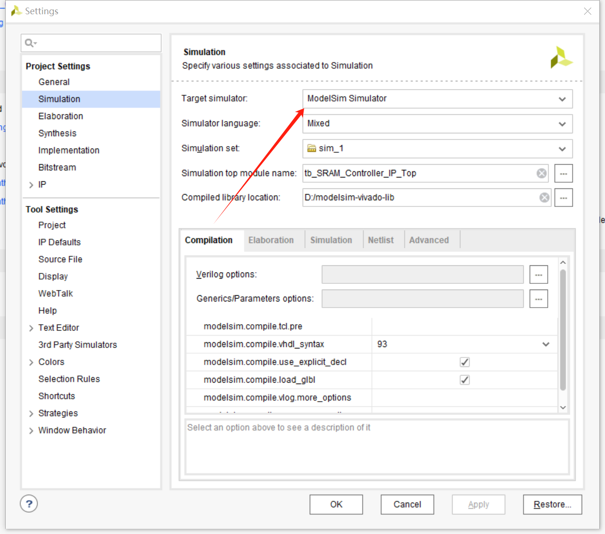Image resolution: width=605 pixels, height=534 pixels.
Task: Select Shortcuts in the settings tree
Action: tap(56, 396)
